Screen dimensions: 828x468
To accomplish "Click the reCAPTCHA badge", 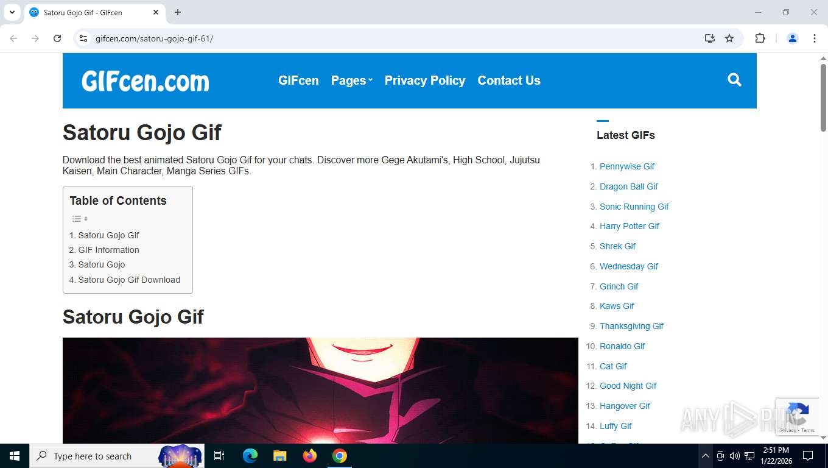I will pos(798,417).
